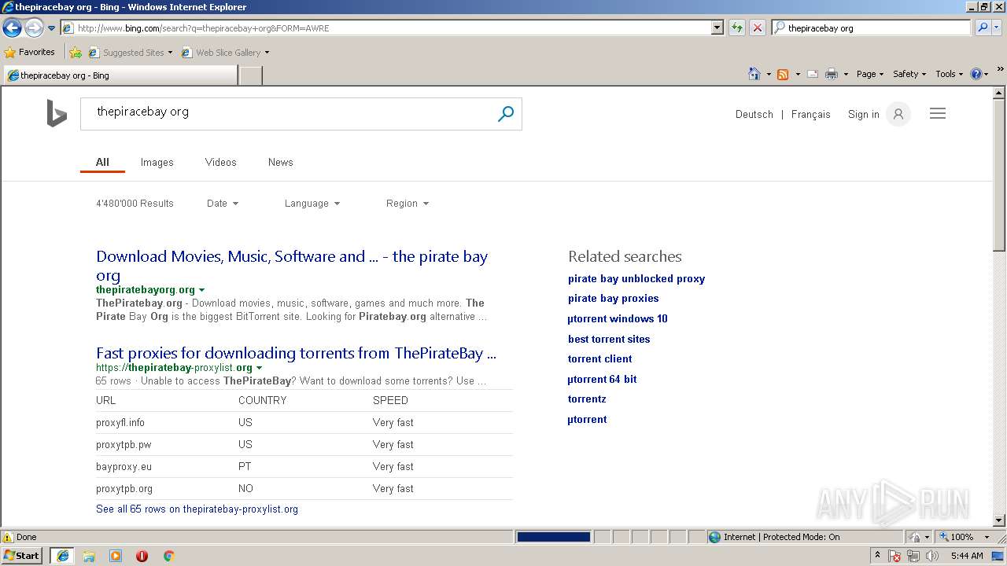The height and width of the screenshot is (566, 1007).
Task: Expand thepiratebayorg.org result options arrow
Action: (x=202, y=290)
